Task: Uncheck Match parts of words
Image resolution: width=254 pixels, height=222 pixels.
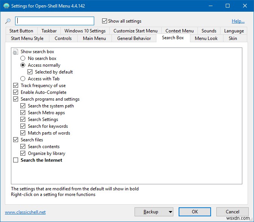Action: [x=23, y=133]
